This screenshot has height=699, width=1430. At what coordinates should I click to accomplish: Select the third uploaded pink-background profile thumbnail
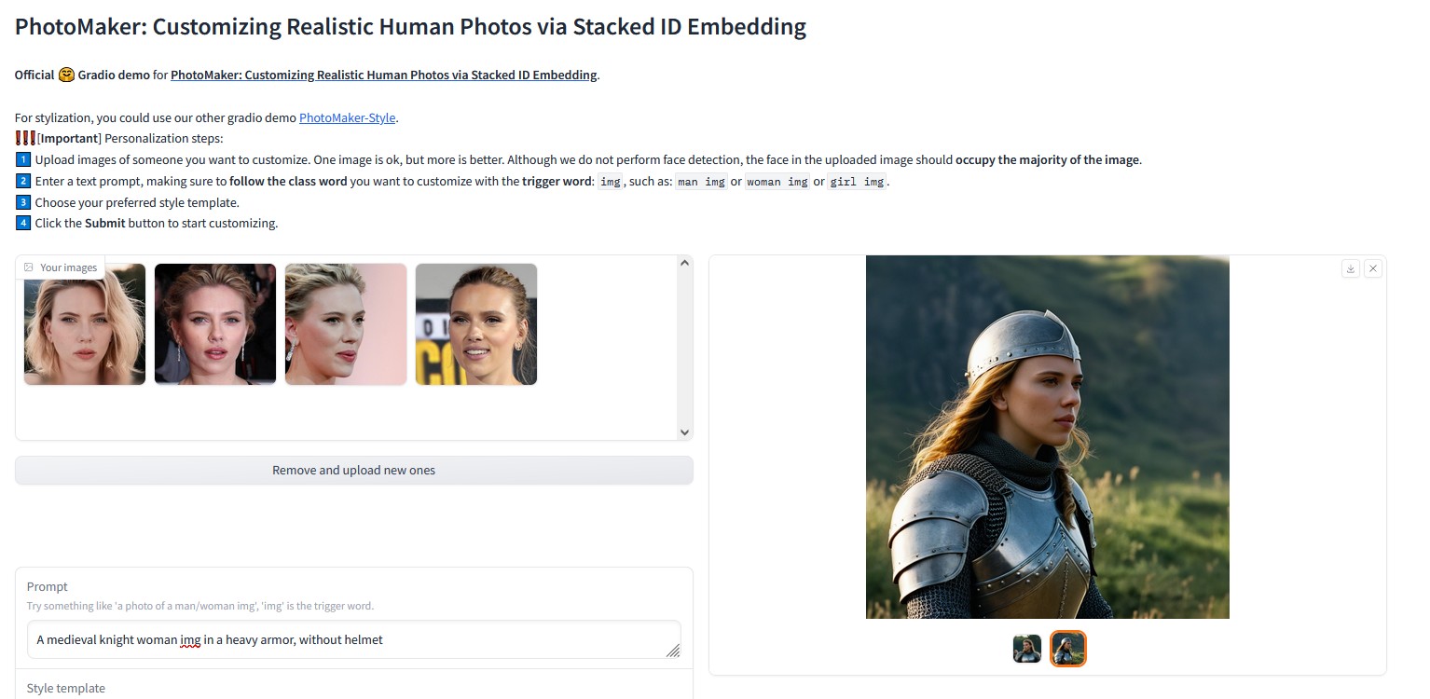(346, 324)
